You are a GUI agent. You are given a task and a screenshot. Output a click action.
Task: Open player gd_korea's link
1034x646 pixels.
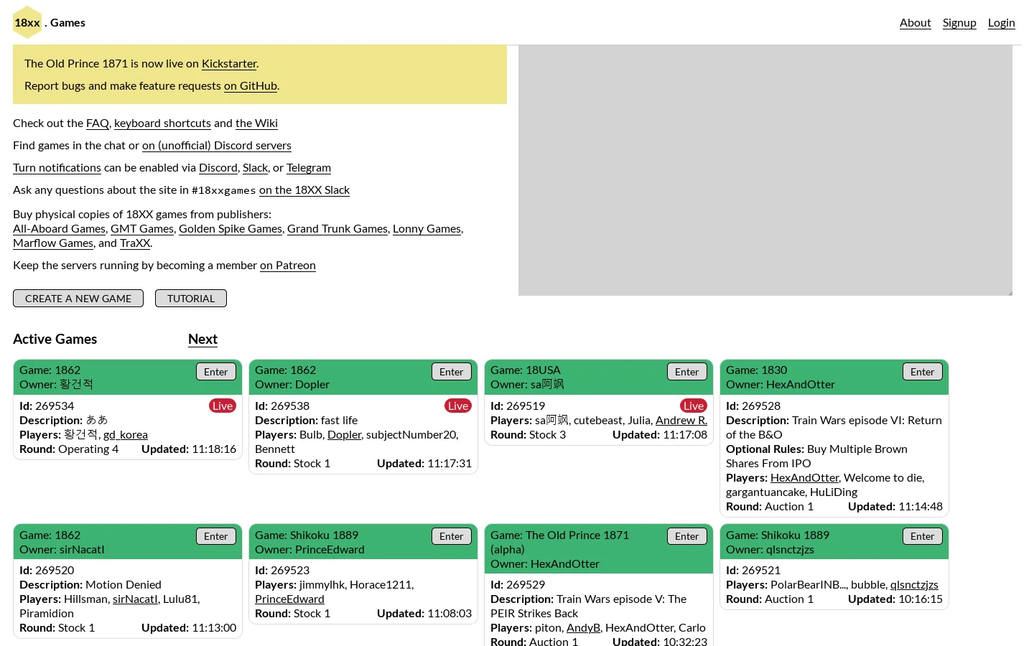(126, 435)
